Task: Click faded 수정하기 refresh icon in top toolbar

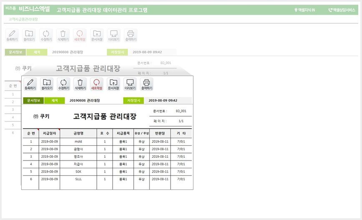Action: pos(46,35)
